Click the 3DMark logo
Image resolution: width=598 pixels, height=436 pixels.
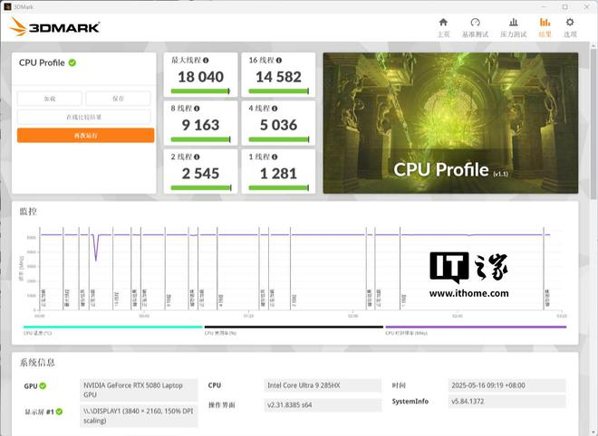click(x=54, y=27)
